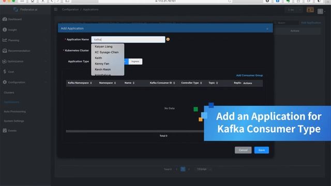Click the horizontal scrollbar under consumer table
The image size is (331, 186).
[x=135, y=131]
